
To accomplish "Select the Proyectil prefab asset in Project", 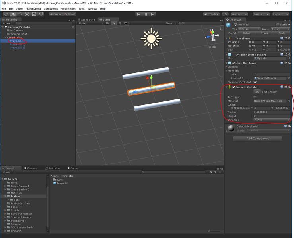I will click(x=60, y=183).
